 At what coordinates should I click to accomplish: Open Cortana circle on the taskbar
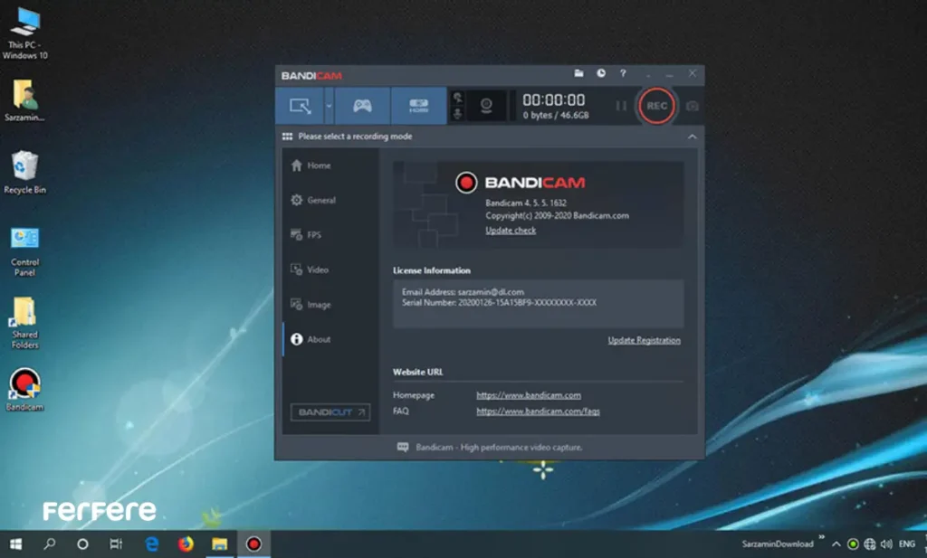coord(82,544)
